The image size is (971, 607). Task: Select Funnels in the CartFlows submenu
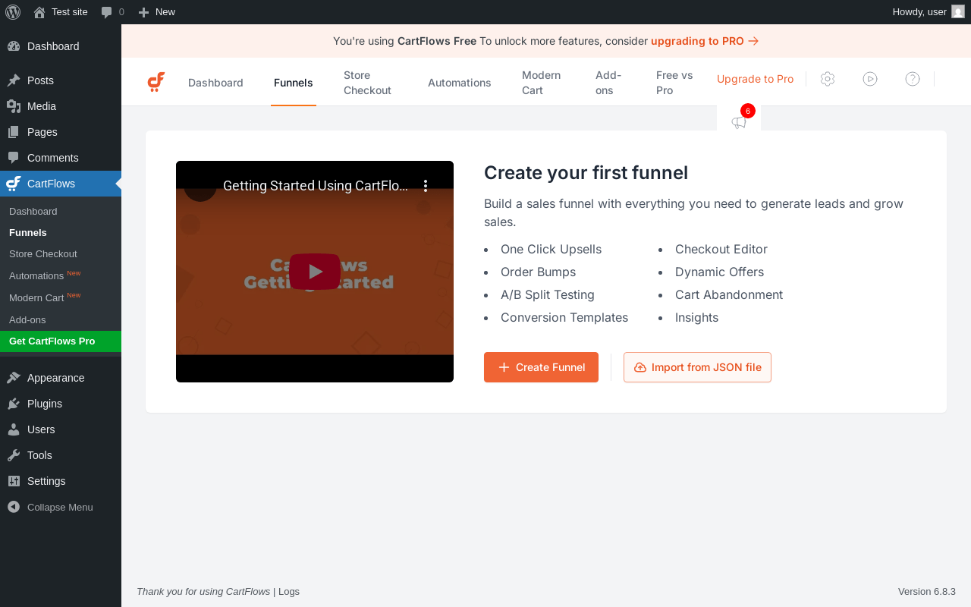click(61, 233)
